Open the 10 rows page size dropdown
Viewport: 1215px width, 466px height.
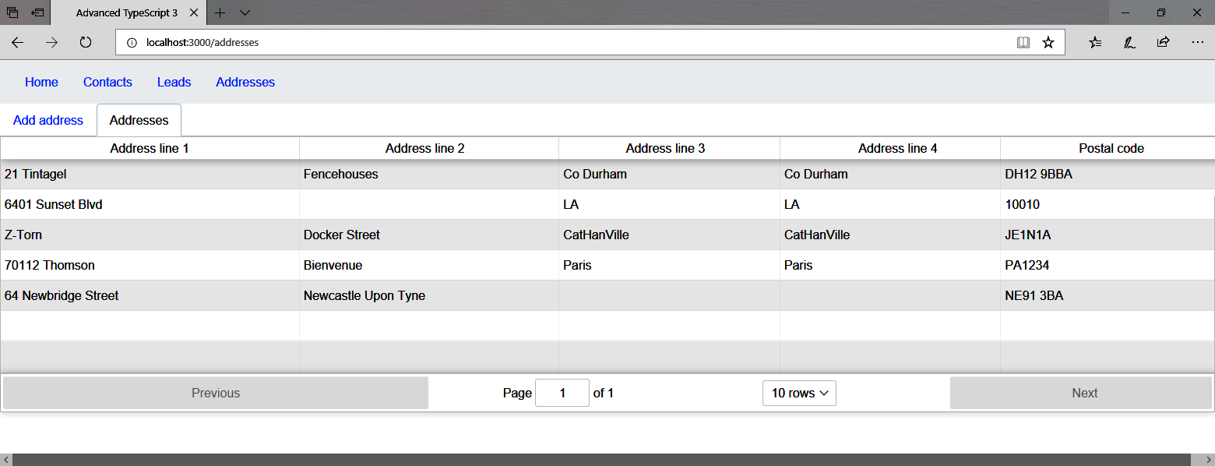click(799, 394)
